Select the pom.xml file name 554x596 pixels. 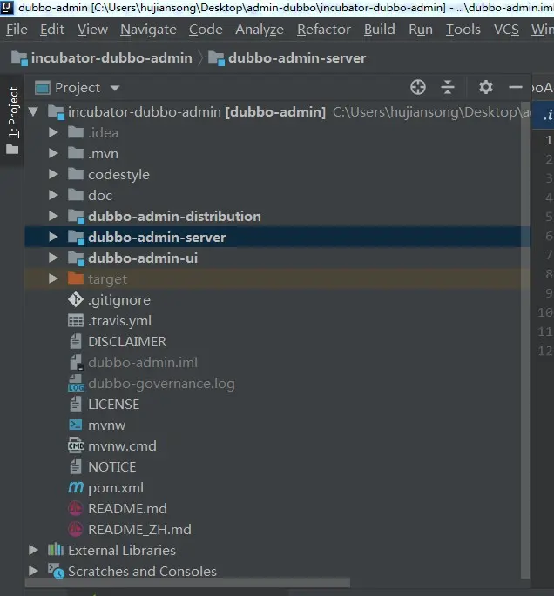tap(116, 487)
